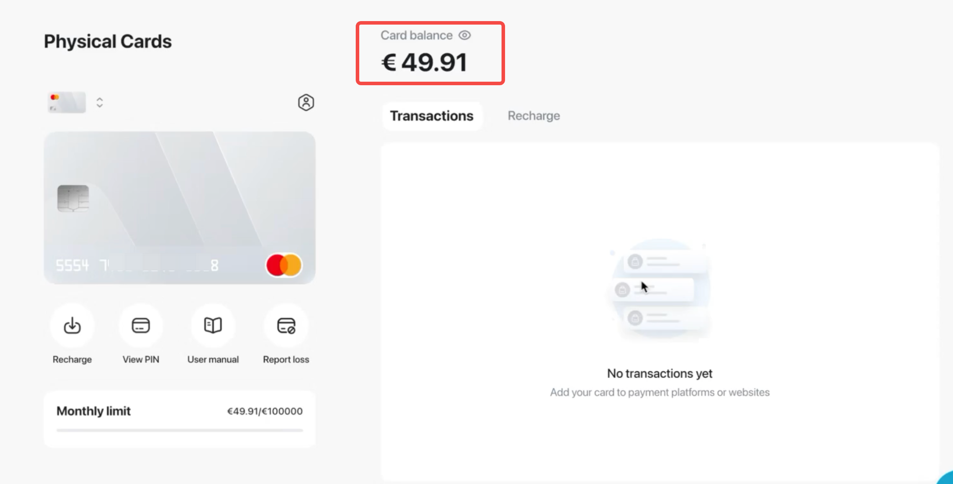Click the masked card number on card

click(x=137, y=265)
